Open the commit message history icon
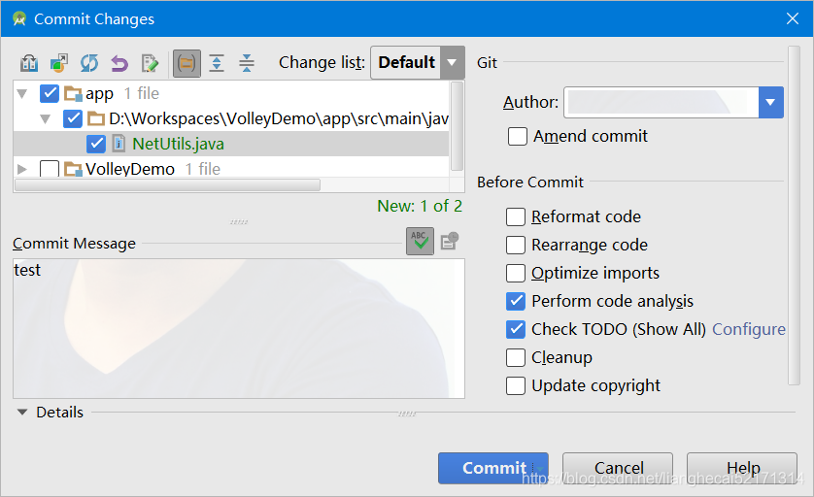 (450, 242)
